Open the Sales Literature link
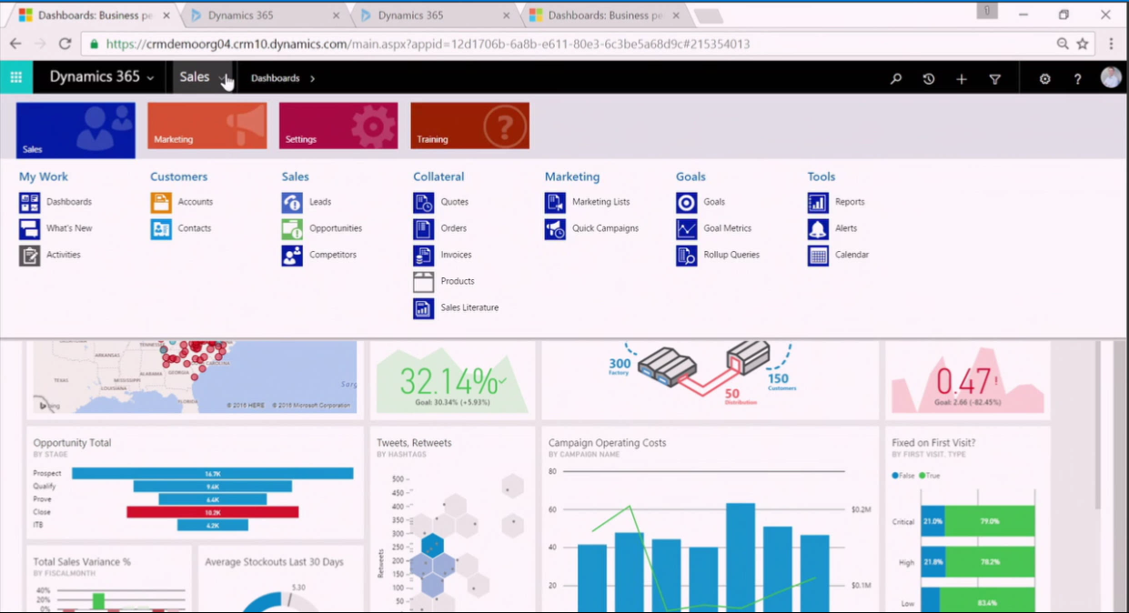Image resolution: width=1129 pixels, height=613 pixels. pyautogui.click(x=469, y=307)
